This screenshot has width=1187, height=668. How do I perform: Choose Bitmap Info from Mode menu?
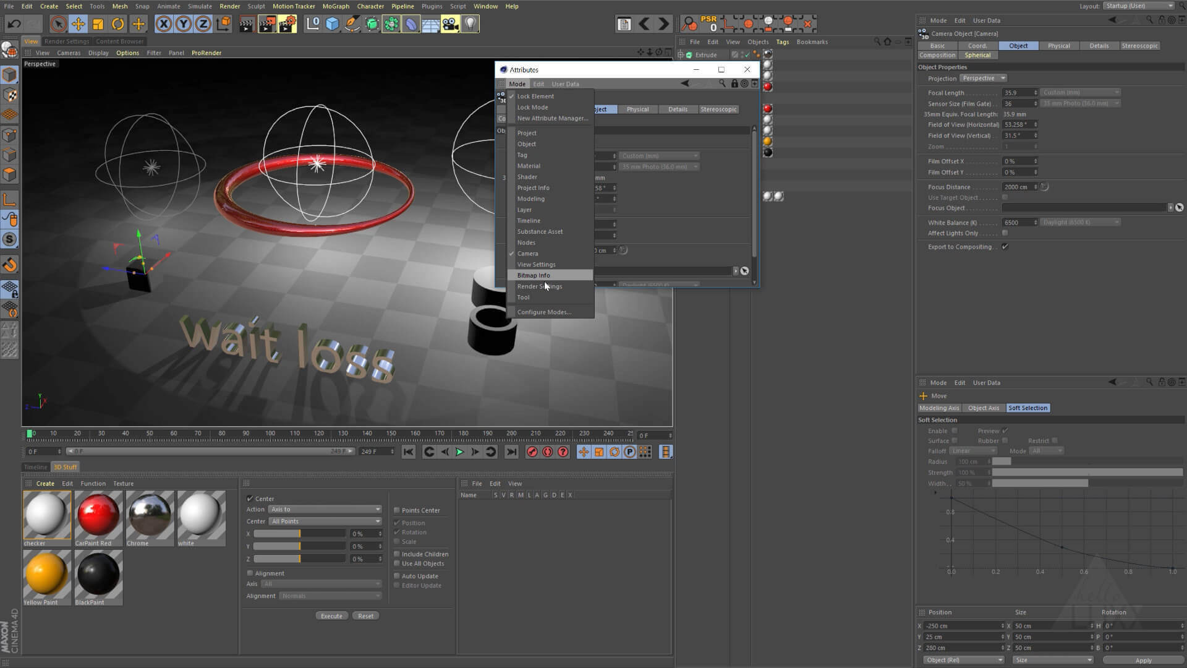coord(534,276)
